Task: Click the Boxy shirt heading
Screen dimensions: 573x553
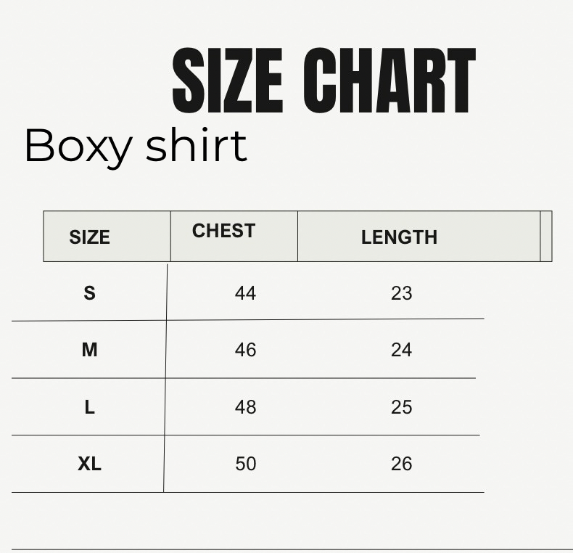Action: [136, 148]
